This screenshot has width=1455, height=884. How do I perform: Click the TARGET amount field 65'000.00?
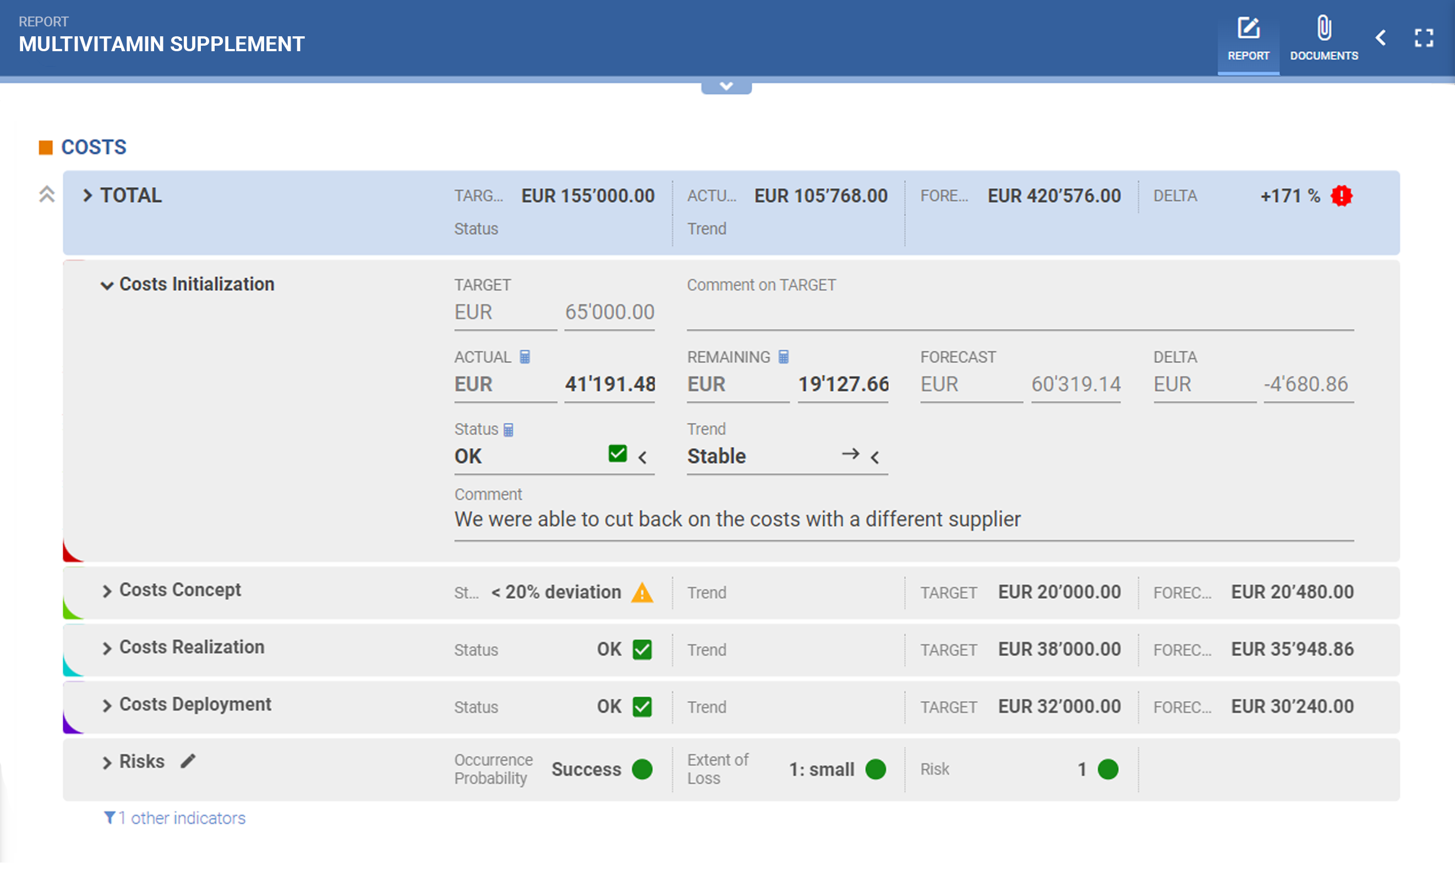click(609, 313)
